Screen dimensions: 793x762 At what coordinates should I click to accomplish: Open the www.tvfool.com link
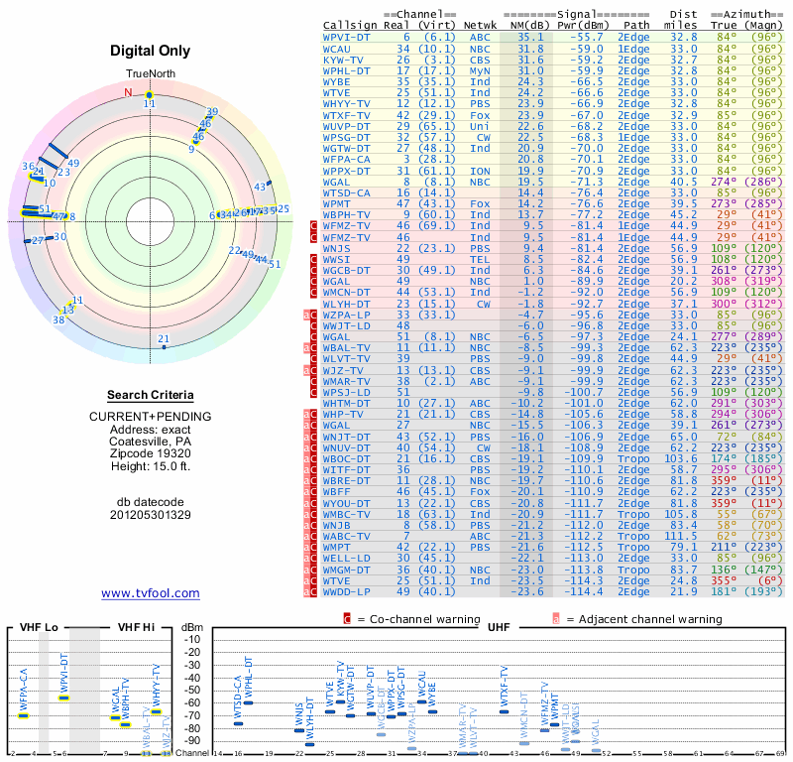tap(151, 593)
